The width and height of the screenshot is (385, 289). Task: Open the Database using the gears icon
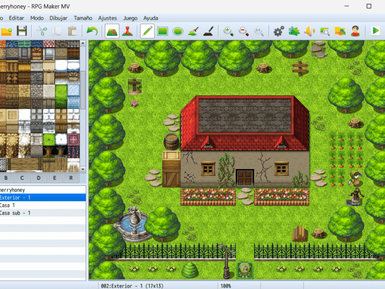point(278,31)
